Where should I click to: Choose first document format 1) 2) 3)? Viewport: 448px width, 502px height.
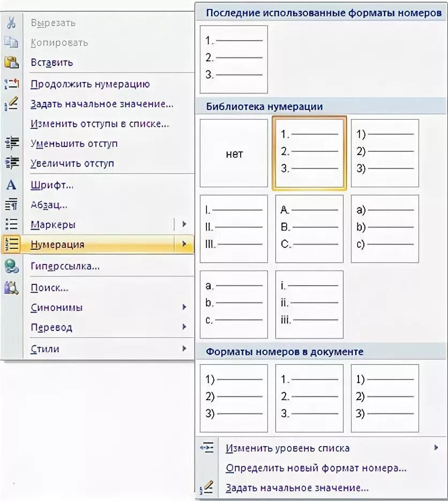point(234,398)
